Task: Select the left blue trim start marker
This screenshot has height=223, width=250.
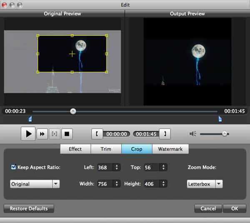Action: tap(30, 119)
